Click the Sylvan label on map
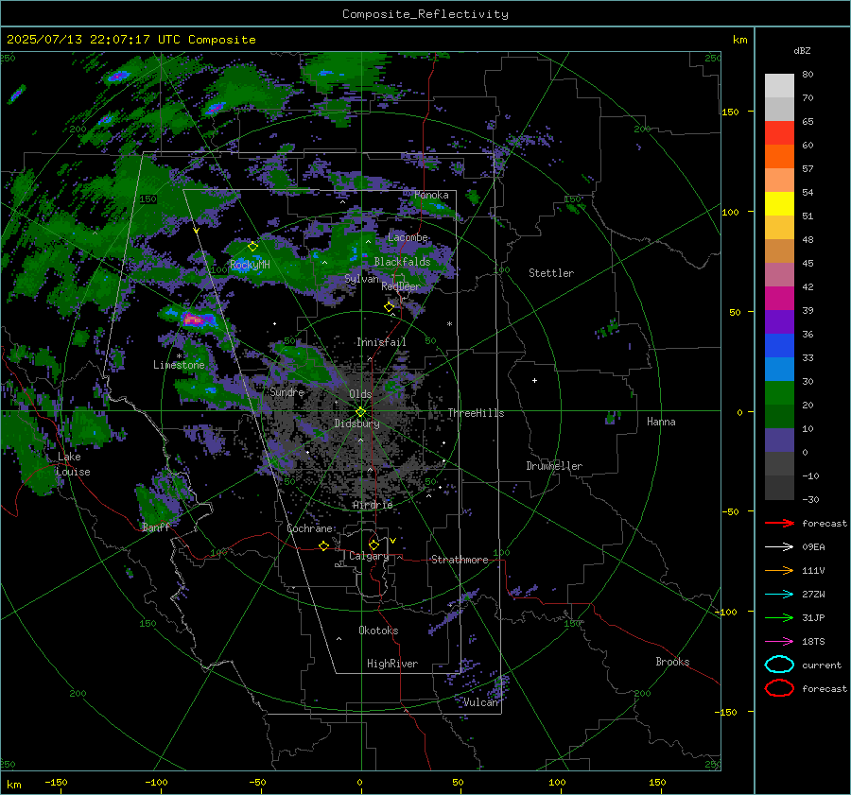This screenshot has width=851, height=795. 361,279
